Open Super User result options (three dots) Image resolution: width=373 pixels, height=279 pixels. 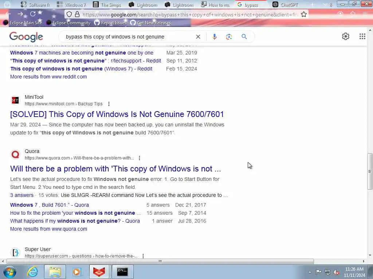click(143, 256)
